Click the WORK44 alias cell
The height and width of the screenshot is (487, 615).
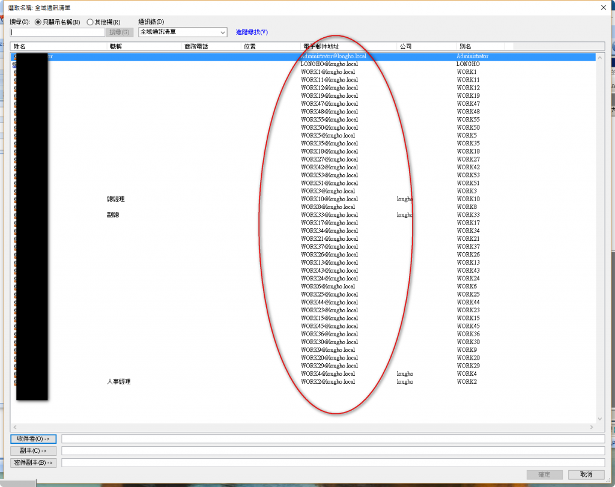[x=468, y=302]
